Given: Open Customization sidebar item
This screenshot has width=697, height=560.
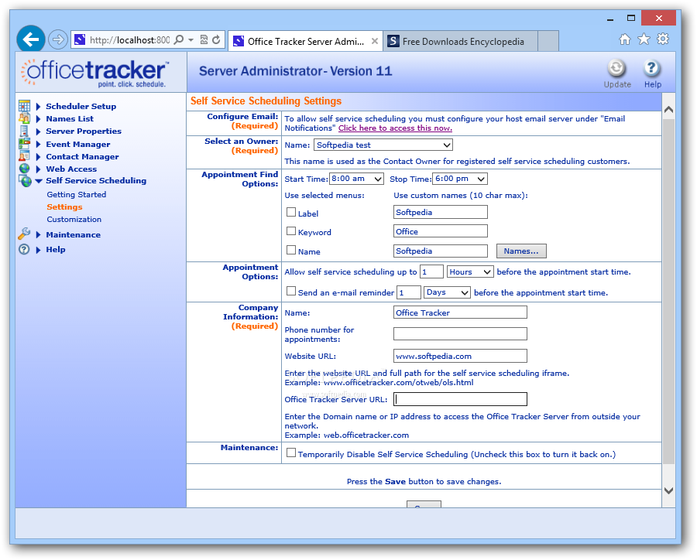Looking at the screenshot, I should (74, 220).
